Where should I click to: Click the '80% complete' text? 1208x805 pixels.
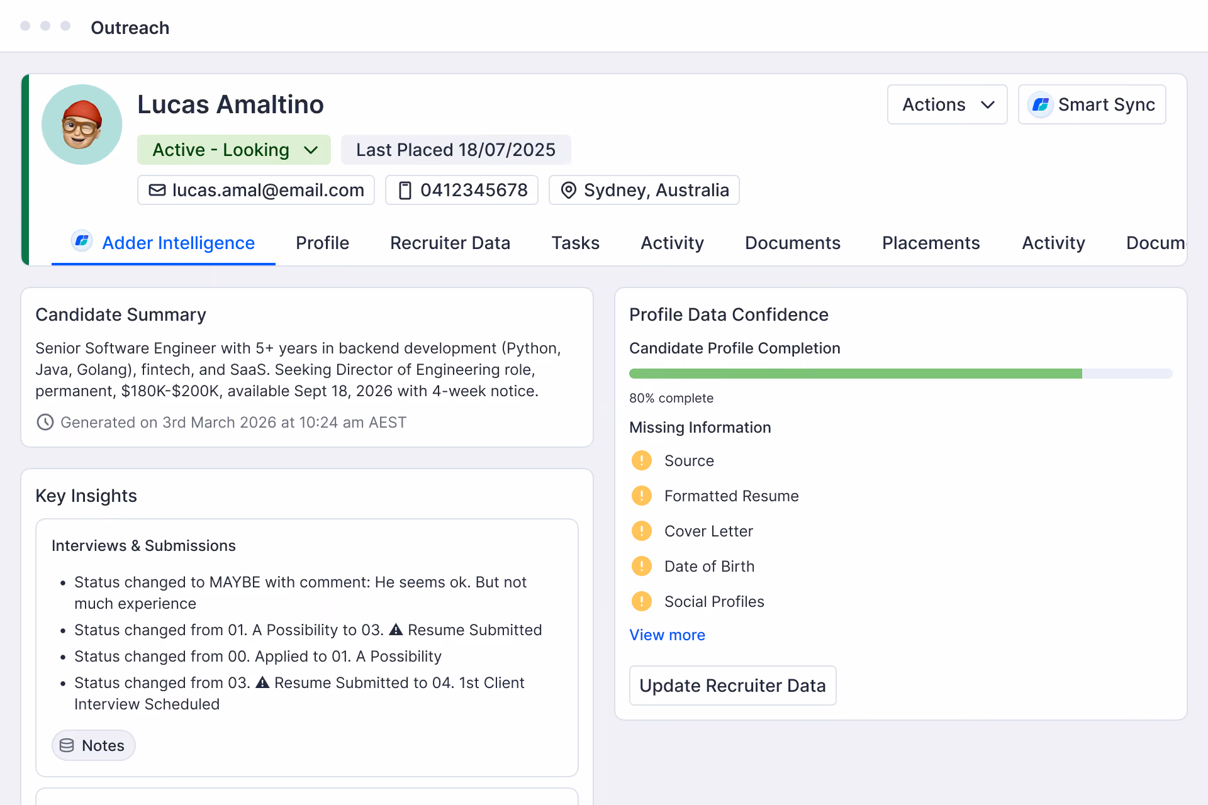(x=671, y=398)
